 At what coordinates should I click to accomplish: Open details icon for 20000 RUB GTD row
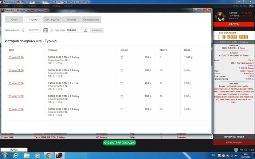[122, 96]
